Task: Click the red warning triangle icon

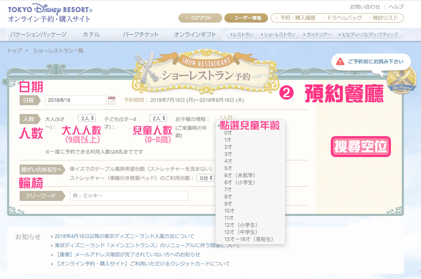Action: pos(340,61)
